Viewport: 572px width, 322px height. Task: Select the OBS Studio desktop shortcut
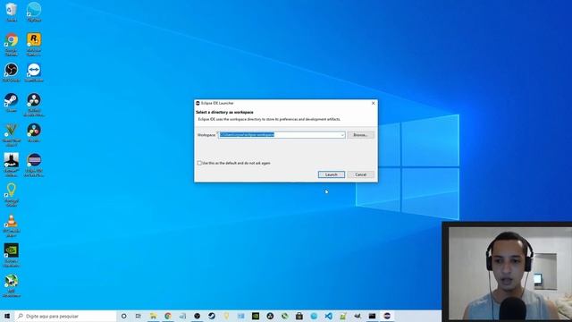[12, 72]
